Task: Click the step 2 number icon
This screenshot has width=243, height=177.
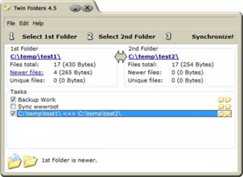Action: (x=90, y=36)
